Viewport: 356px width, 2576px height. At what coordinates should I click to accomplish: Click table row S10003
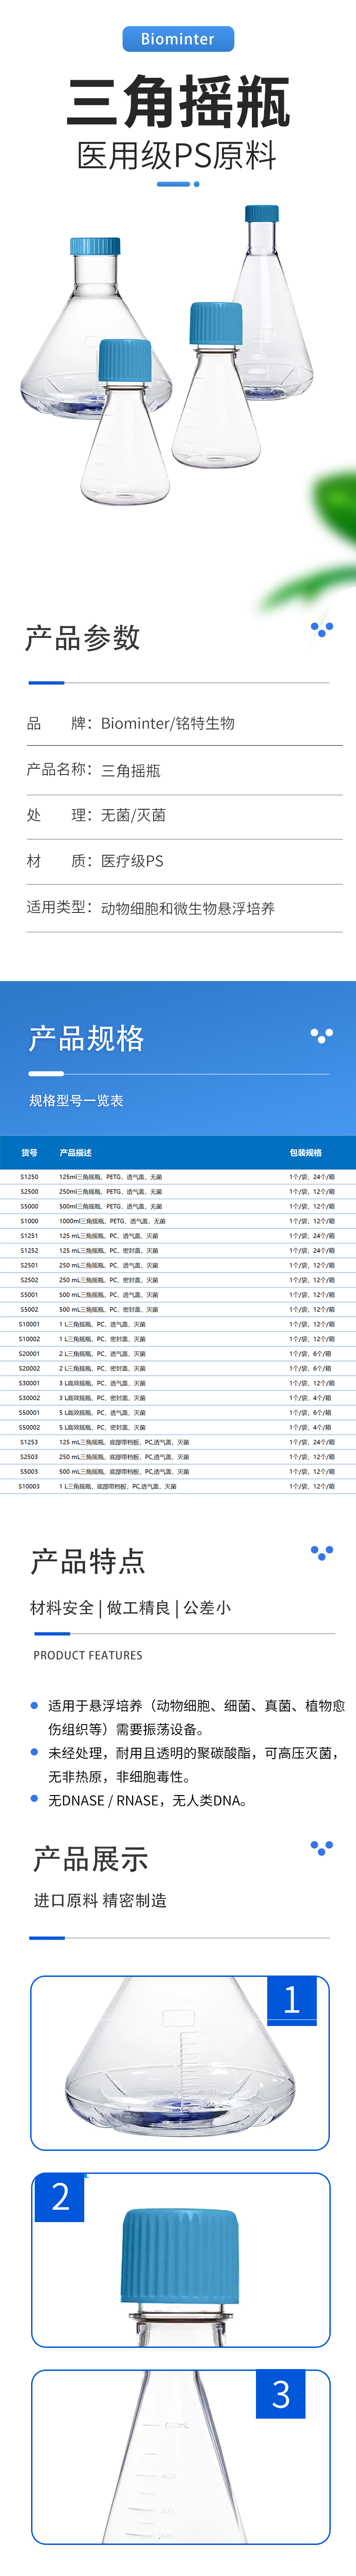(x=178, y=1486)
